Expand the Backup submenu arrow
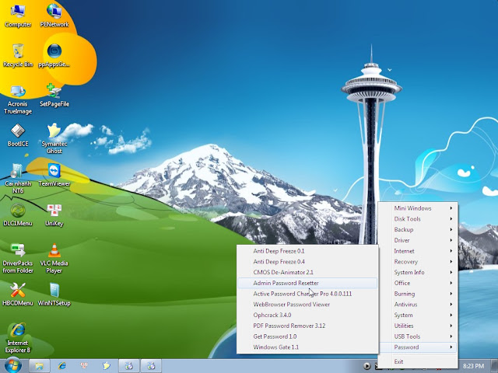 click(451, 229)
